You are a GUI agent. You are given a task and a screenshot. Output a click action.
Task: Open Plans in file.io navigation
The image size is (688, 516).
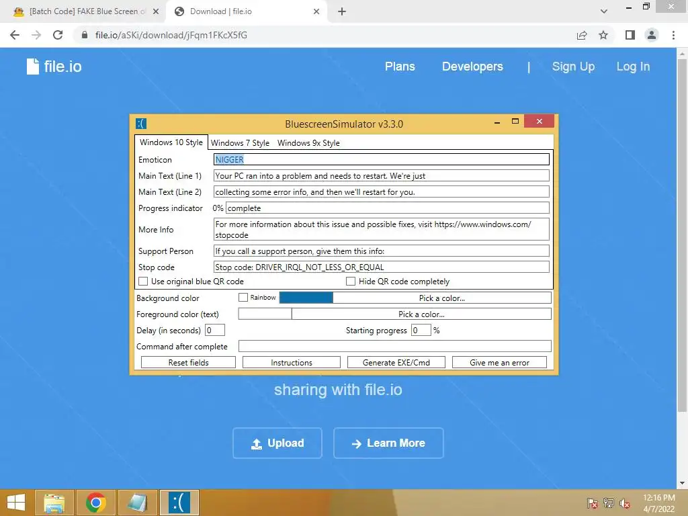[x=400, y=67]
